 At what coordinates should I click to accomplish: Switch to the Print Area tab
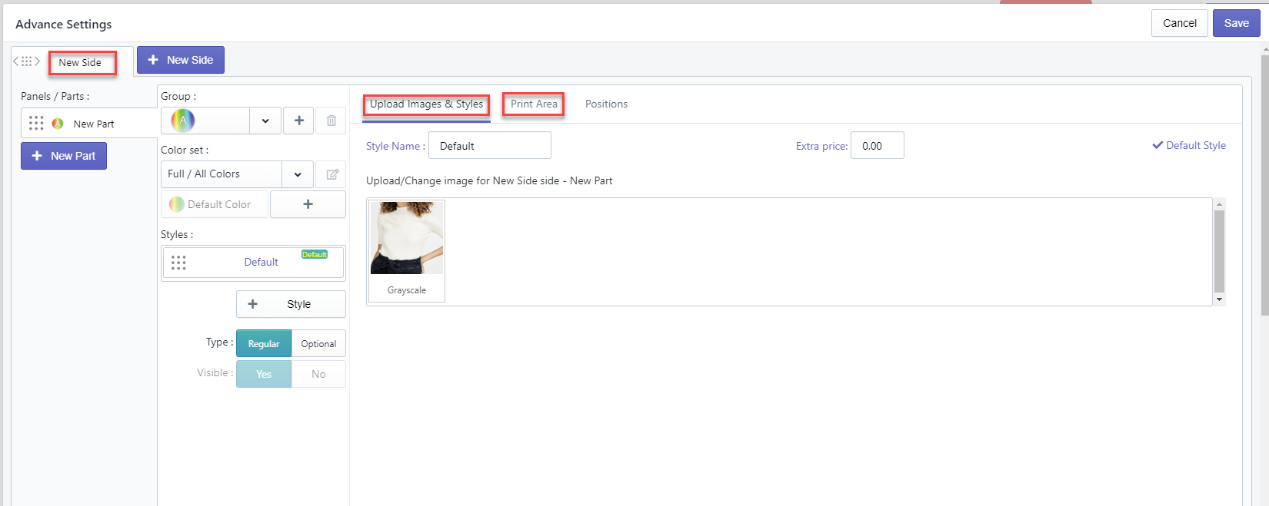coord(534,104)
